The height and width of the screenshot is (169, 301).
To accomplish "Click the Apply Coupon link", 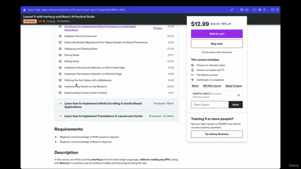I will (x=234, y=86).
